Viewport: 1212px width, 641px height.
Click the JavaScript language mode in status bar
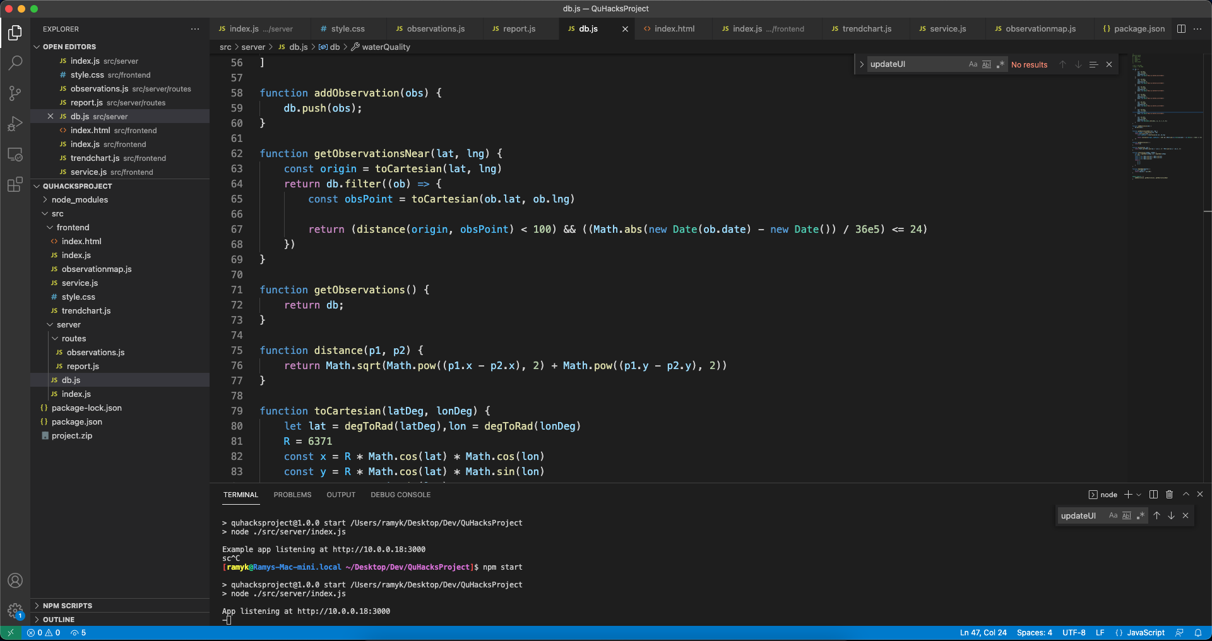(1145, 633)
